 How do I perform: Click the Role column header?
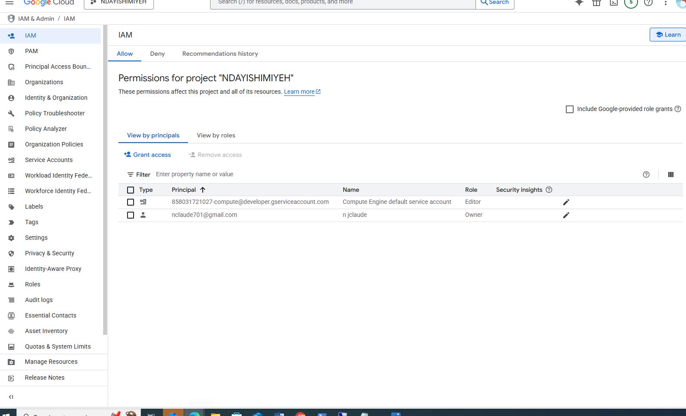[471, 190]
